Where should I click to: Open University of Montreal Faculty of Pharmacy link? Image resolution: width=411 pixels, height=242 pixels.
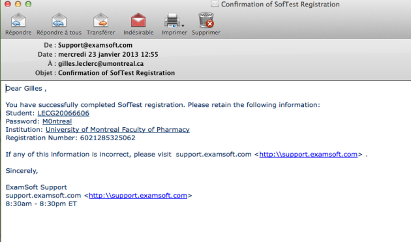click(x=117, y=130)
